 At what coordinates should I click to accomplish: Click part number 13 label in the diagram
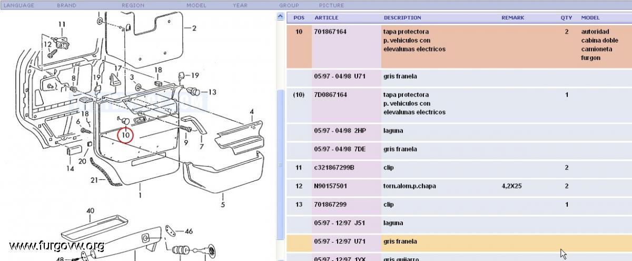pos(212,92)
